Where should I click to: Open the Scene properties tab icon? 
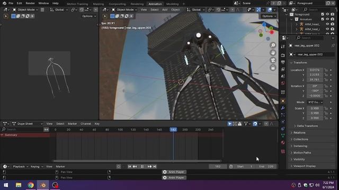click(x=283, y=76)
